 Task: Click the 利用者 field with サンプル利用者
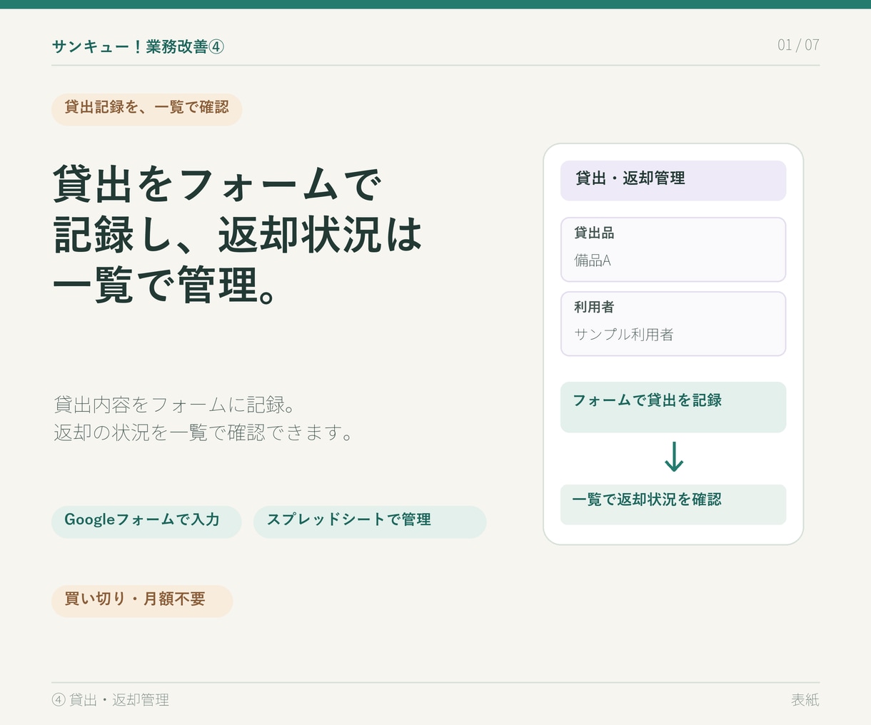673,324
